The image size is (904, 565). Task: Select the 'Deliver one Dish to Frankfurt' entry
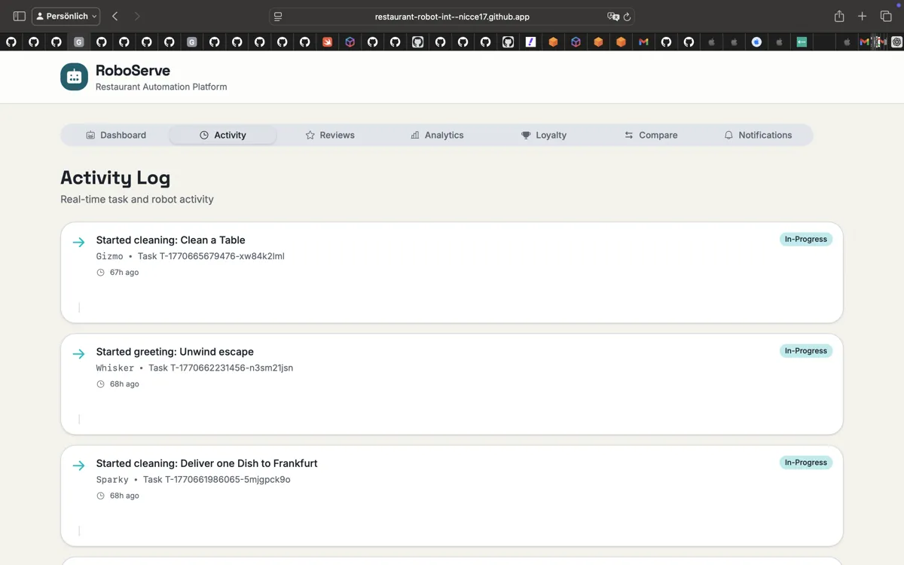(x=206, y=463)
